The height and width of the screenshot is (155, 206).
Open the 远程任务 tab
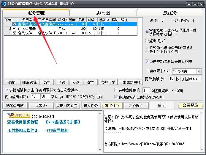[x=169, y=13]
